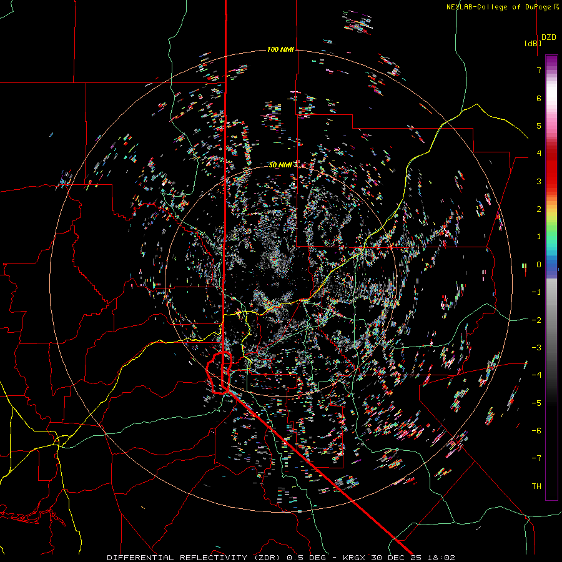Click the 2 value on color scale
Image resolution: width=562 pixels, height=562 pixels.
pos(539,209)
